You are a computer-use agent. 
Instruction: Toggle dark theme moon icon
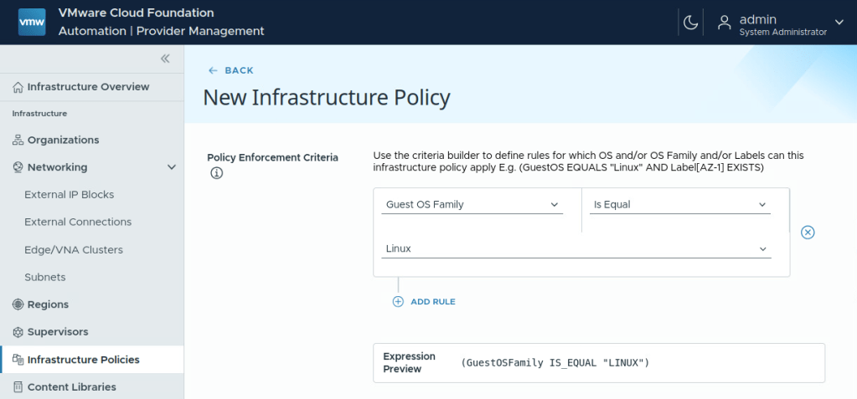pos(690,23)
